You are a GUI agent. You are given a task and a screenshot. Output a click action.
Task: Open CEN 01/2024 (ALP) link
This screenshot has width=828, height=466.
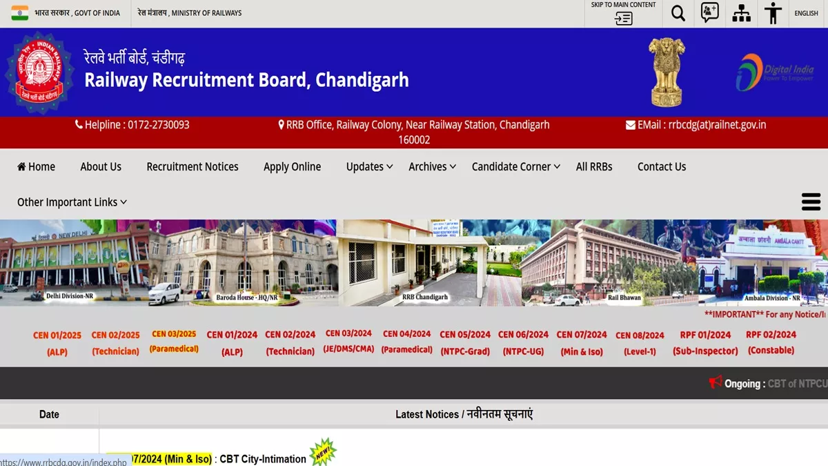pos(232,343)
